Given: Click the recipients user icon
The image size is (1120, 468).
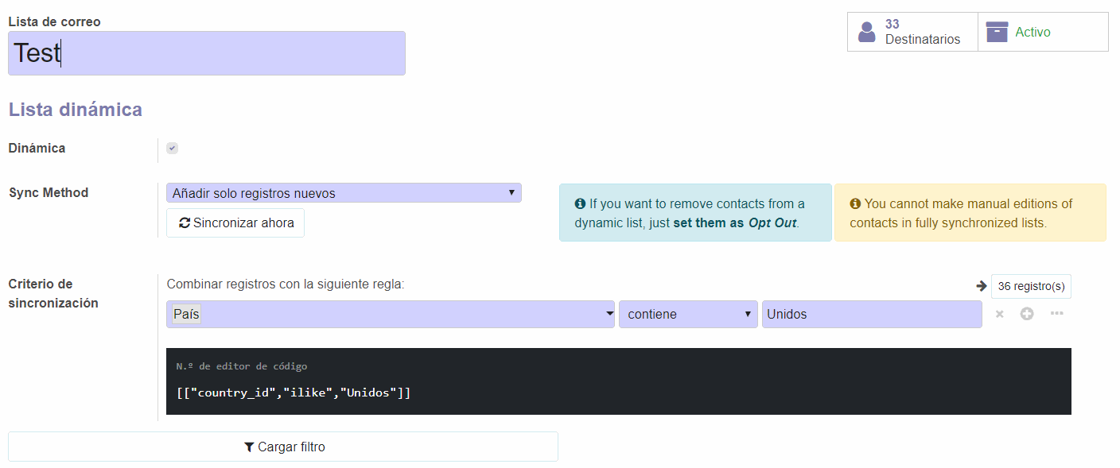Looking at the screenshot, I should click(x=866, y=32).
